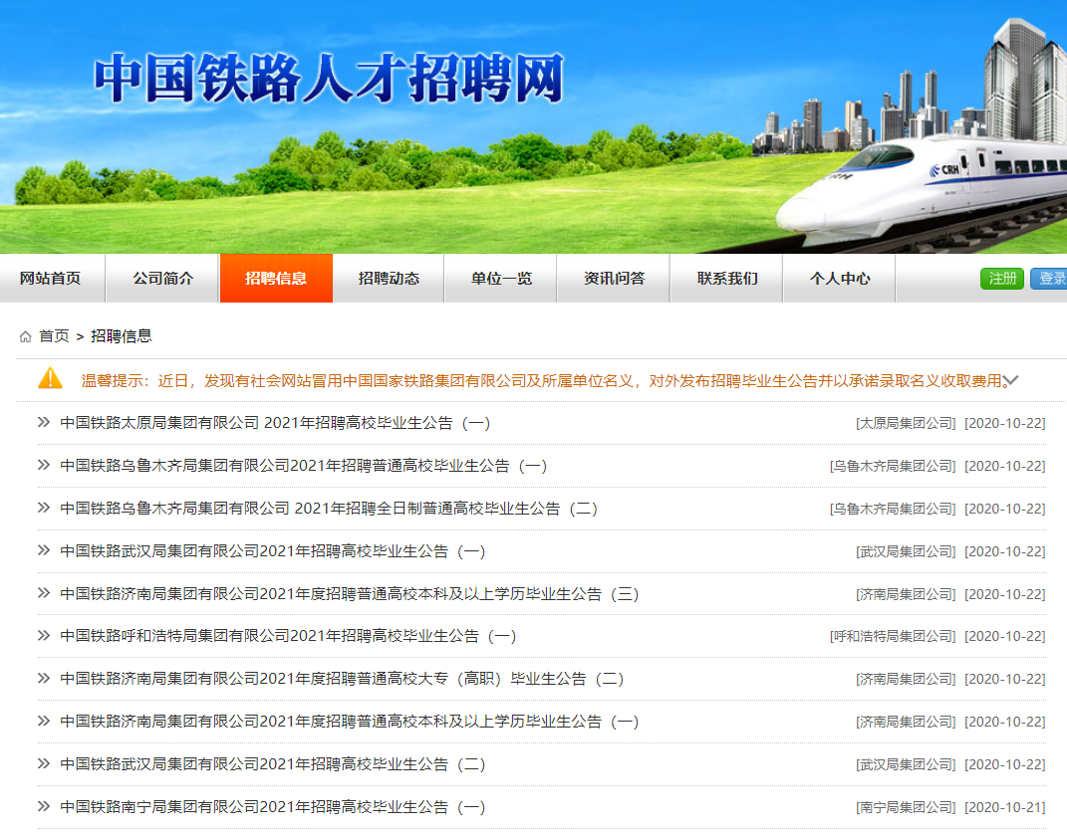Click the arrow icon beside Jinan undergraduate announcement (一)
The image size is (1067, 839).
tap(44, 722)
